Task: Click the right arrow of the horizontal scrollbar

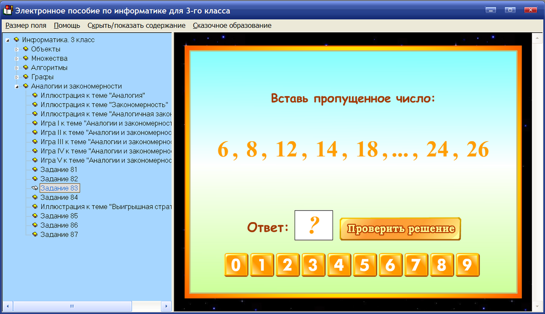Action: coord(166,306)
